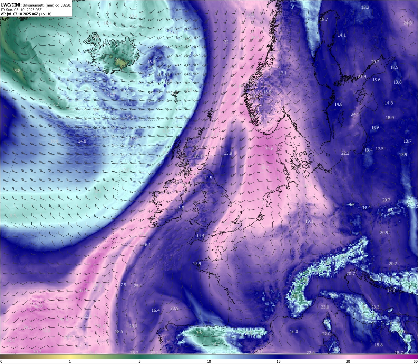Viewport: 418px width, 364px height.
Task: Click the 18.8 value label
Action: (x=378, y=345)
